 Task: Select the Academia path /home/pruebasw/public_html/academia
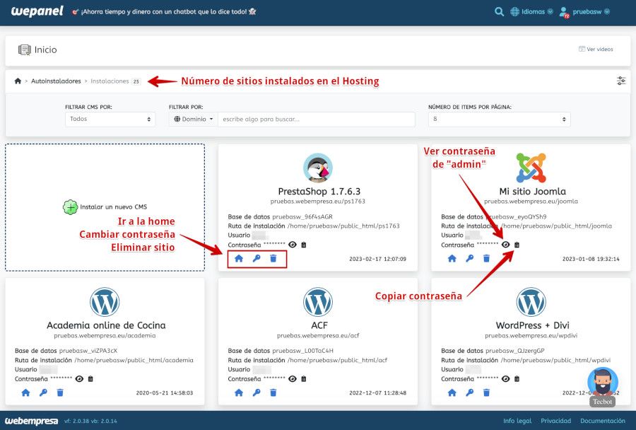coord(134,360)
